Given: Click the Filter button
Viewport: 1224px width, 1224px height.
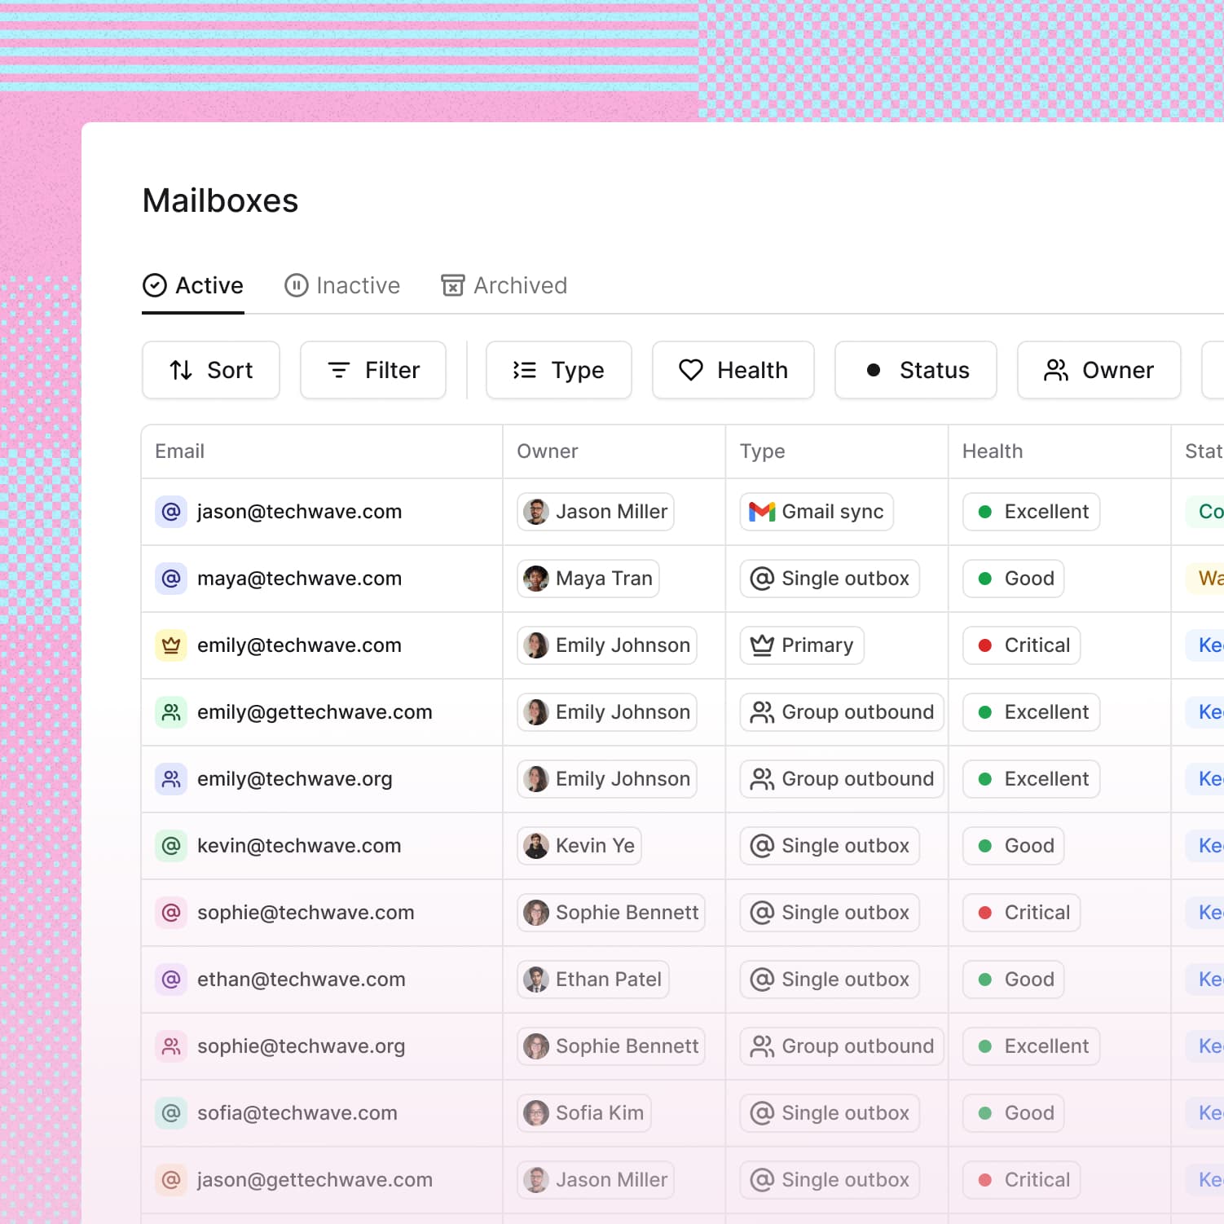Looking at the screenshot, I should tap(372, 370).
